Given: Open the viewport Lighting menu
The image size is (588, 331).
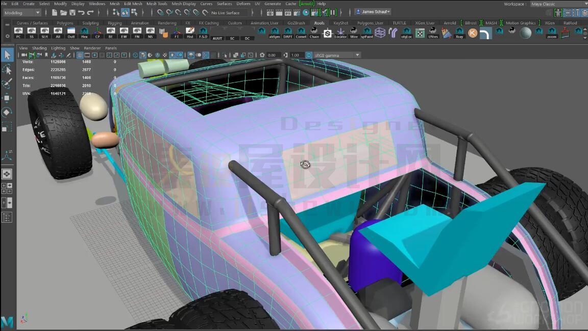Looking at the screenshot, I should pos(58,48).
